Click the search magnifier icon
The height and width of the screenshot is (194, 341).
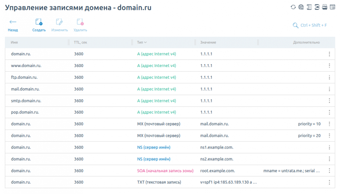click(x=296, y=25)
